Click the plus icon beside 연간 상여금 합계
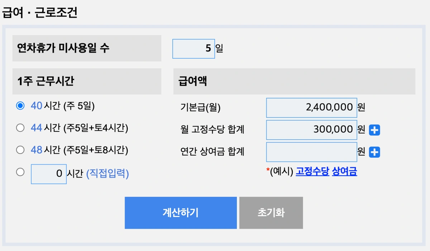 tap(374, 152)
